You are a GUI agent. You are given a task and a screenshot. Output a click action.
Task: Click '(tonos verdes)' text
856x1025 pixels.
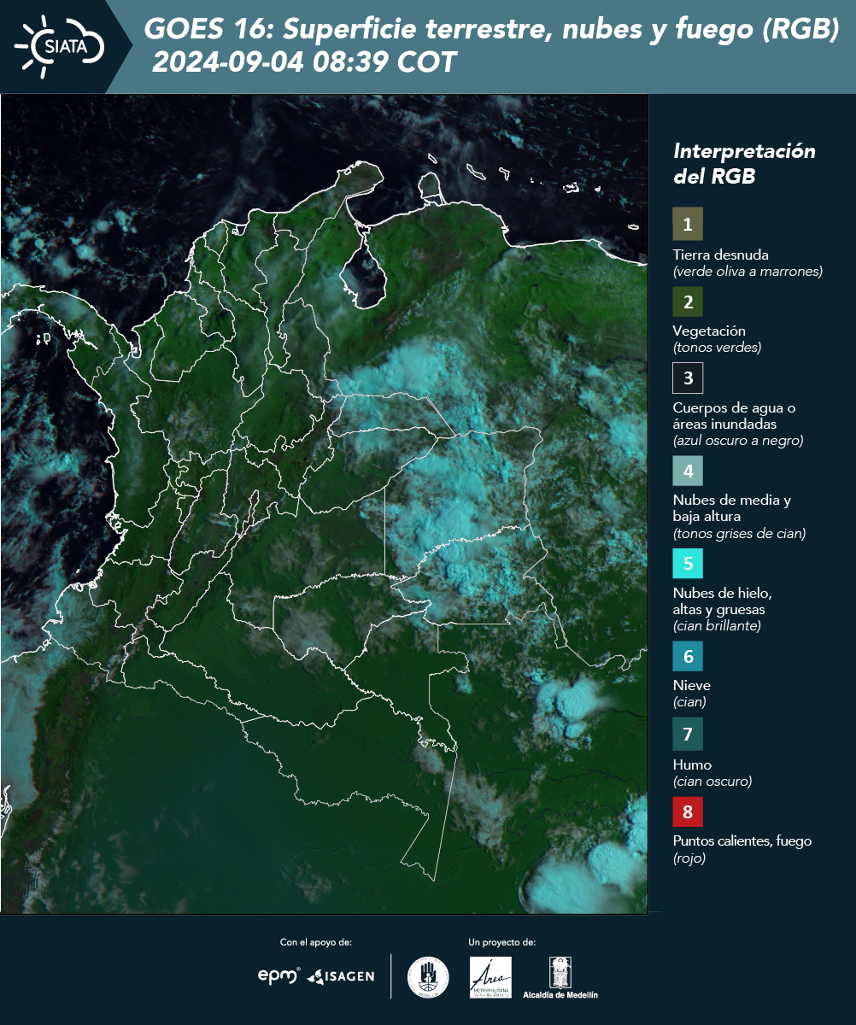click(x=717, y=348)
